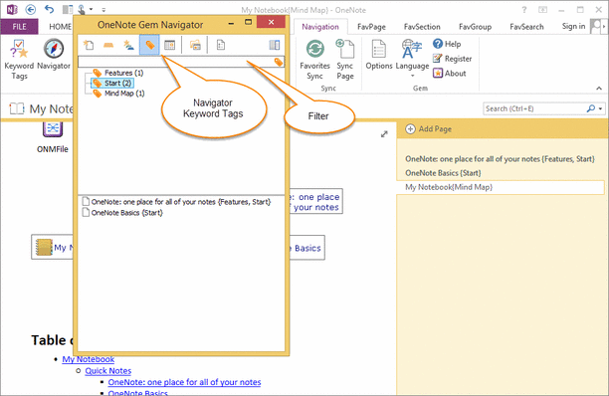Click Sign in
This screenshot has width=609, height=396.
[x=573, y=26]
